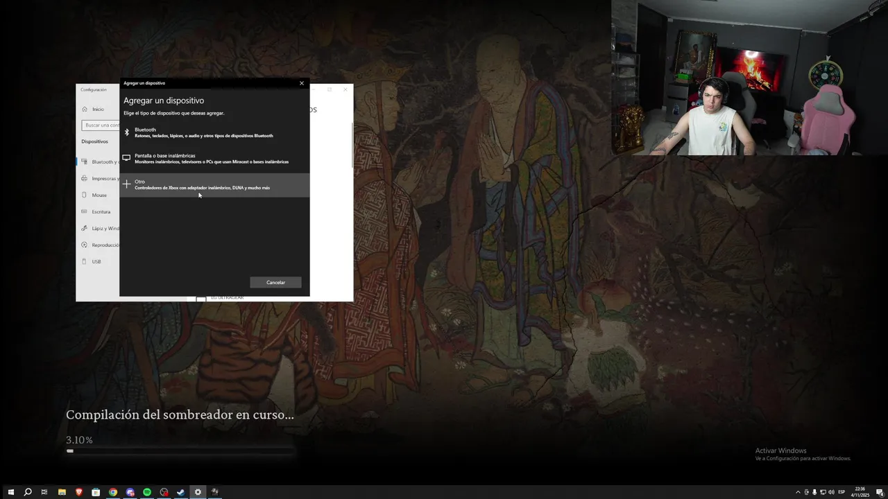Select Pantalla o base inalámbricas option

214,159
